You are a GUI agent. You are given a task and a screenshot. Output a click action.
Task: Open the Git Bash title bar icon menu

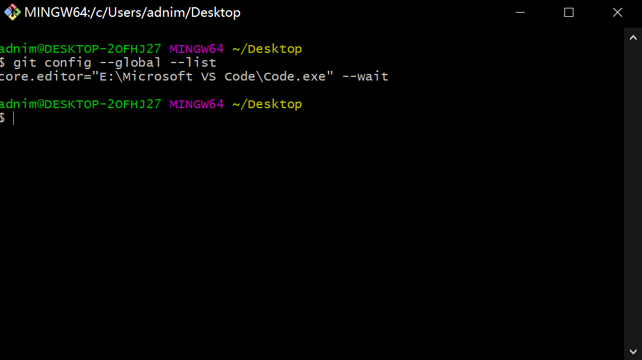coord(12,12)
